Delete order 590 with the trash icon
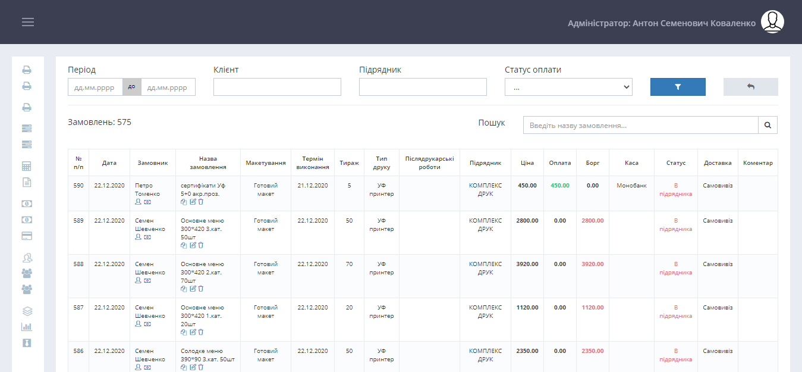Screen dimensions: 802x372 pyautogui.click(x=201, y=202)
